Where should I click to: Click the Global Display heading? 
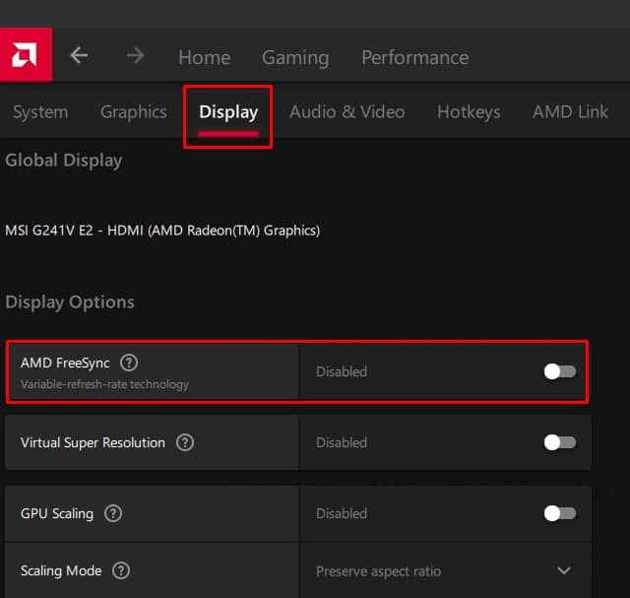pyautogui.click(x=63, y=161)
